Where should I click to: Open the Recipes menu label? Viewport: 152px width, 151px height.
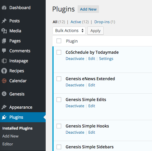17,71
